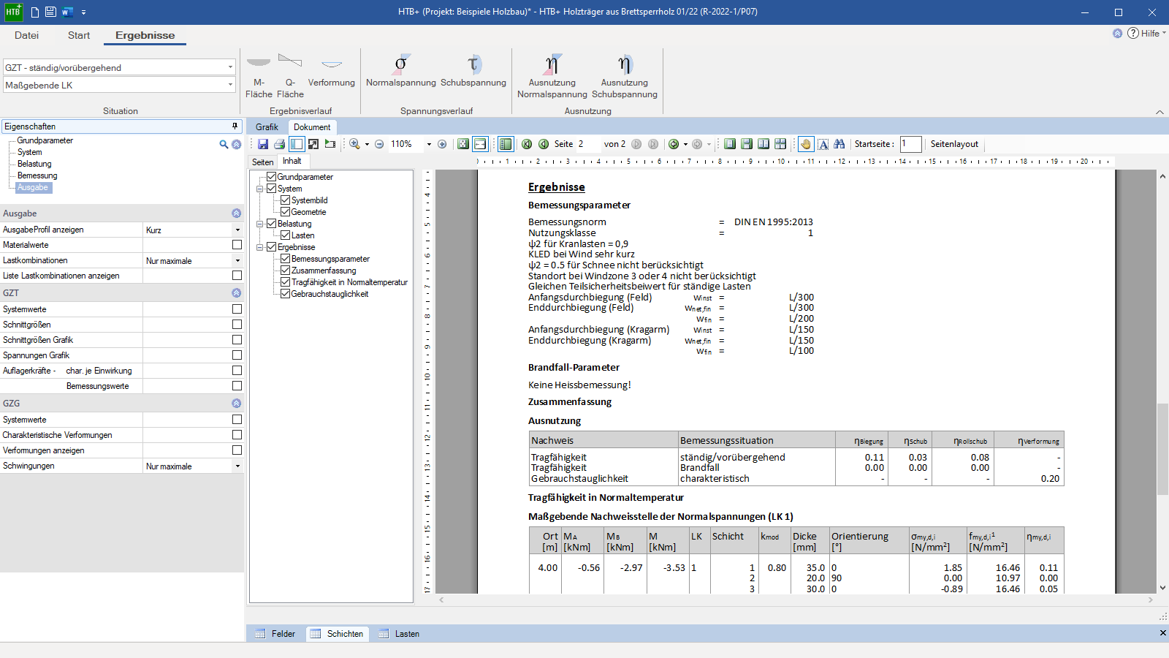Image resolution: width=1169 pixels, height=658 pixels.
Task: Select single page layout icon
Action: click(x=730, y=144)
